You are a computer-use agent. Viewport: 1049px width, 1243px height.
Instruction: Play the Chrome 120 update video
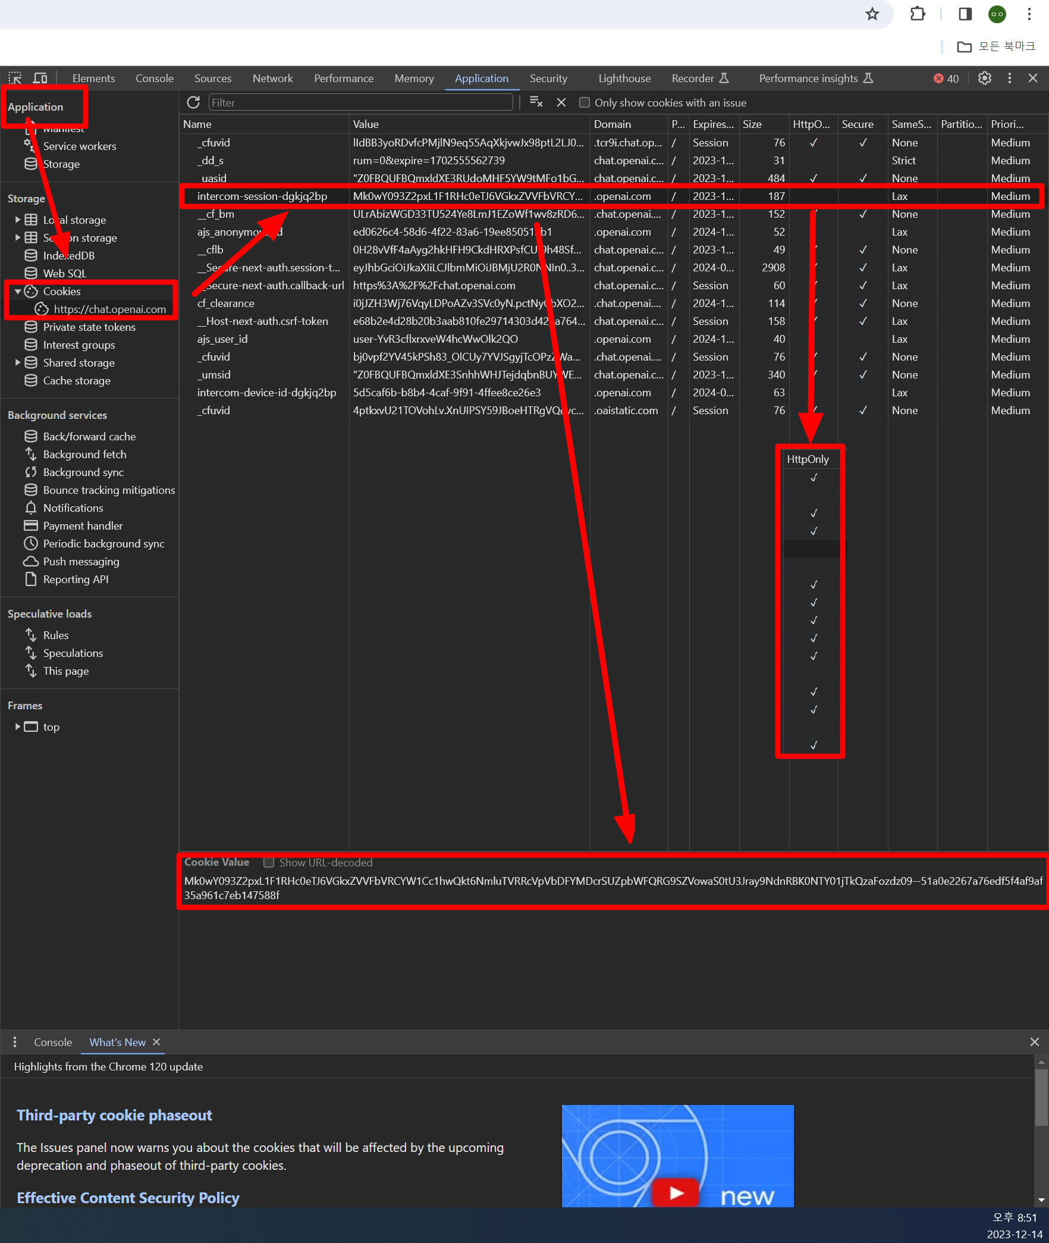click(x=677, y=1192)
